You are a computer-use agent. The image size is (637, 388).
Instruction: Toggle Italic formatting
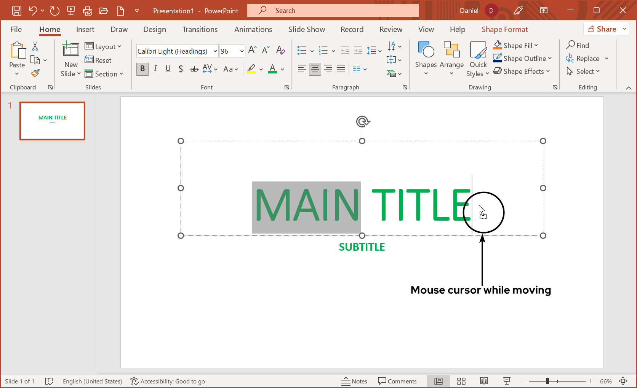click(x=155, y=69)
